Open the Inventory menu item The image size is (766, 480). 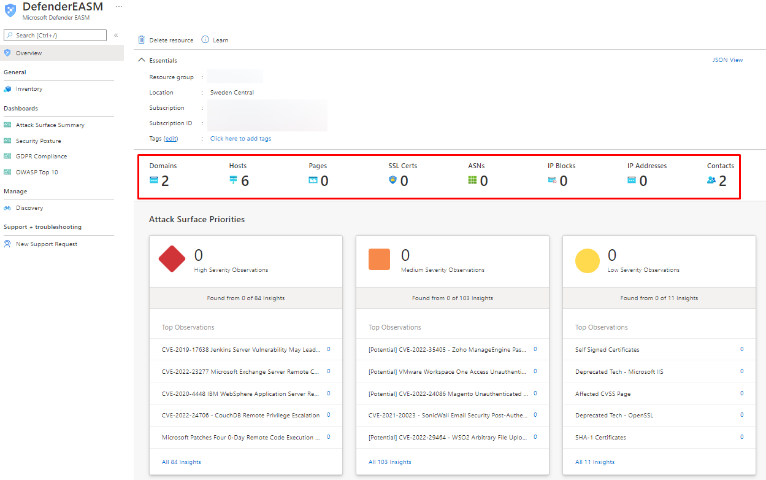point(29,89)
